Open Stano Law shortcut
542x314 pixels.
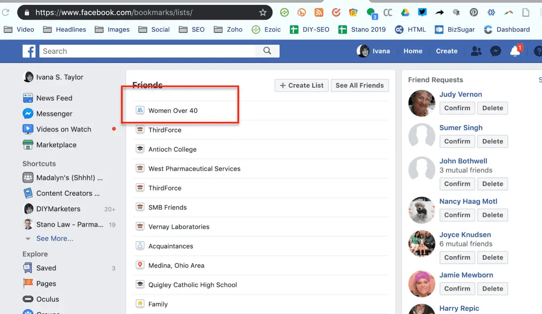70,224
